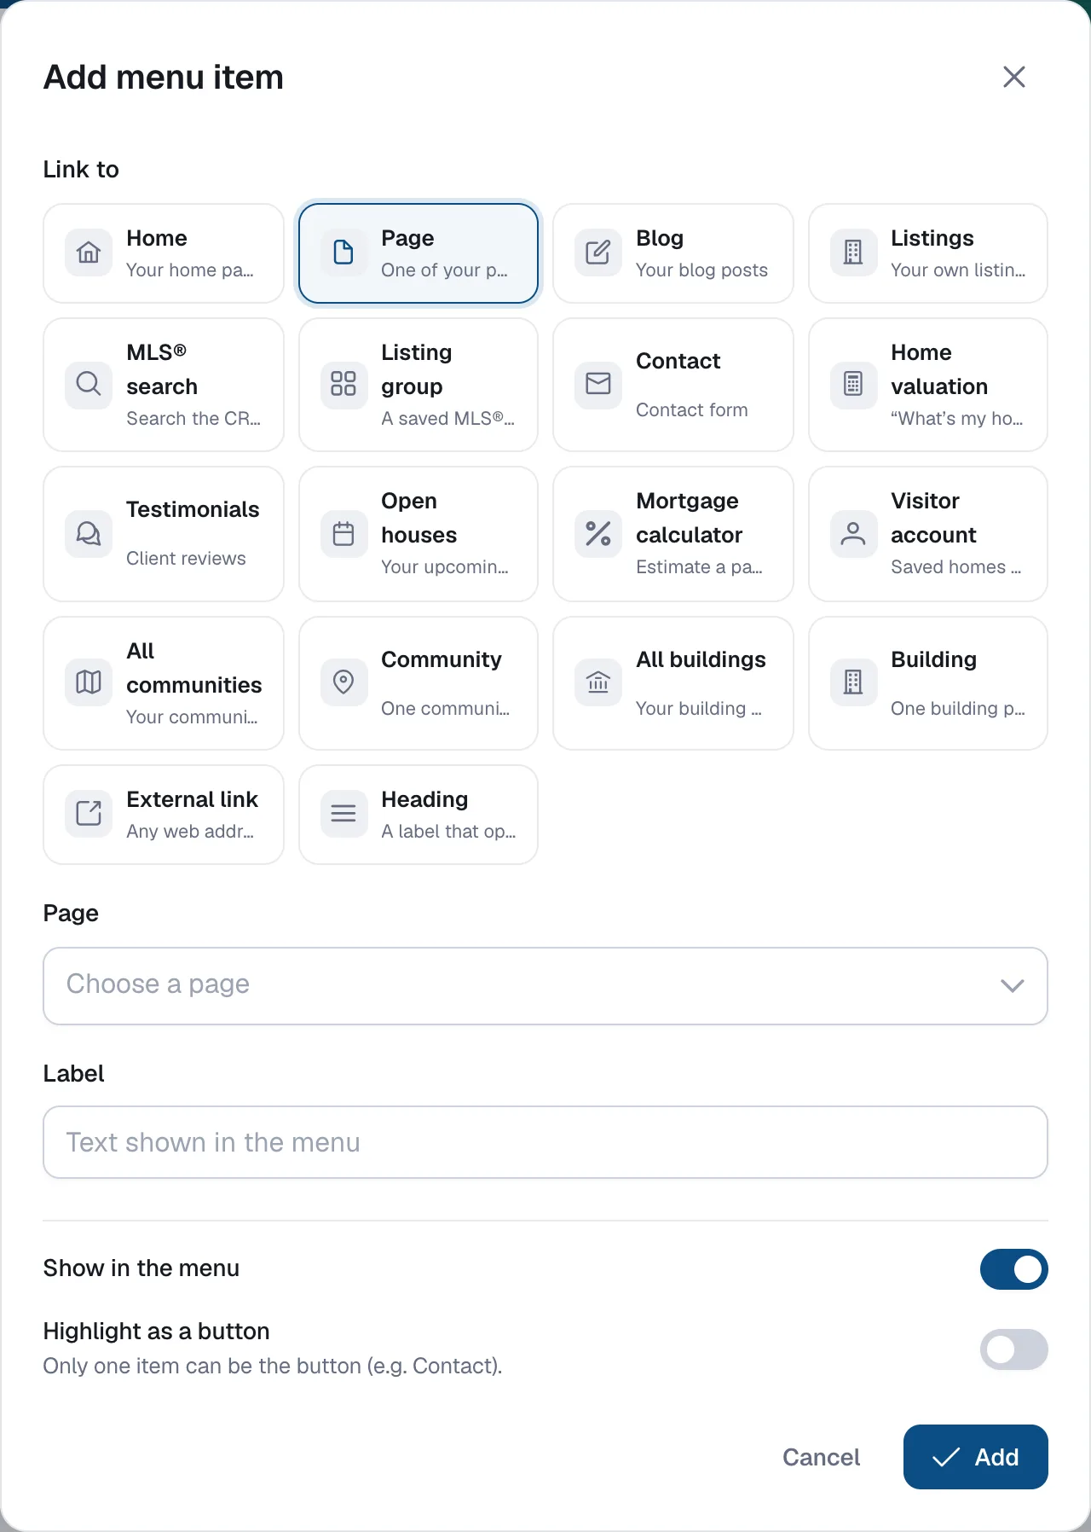
Task: Expand the Page dropdown using its chevron
Action: coord(1012,986)
